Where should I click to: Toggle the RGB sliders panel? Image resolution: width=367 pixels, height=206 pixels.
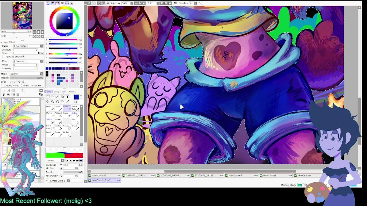(53, 3)
